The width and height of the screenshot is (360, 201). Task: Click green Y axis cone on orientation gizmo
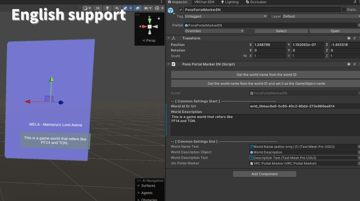coord(149,21)
